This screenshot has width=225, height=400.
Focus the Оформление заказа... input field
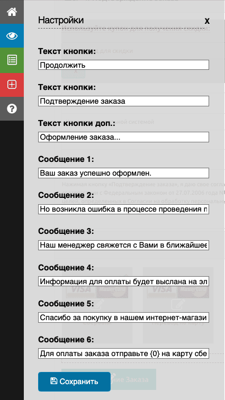pyautogui.click(x=123, y=137)
